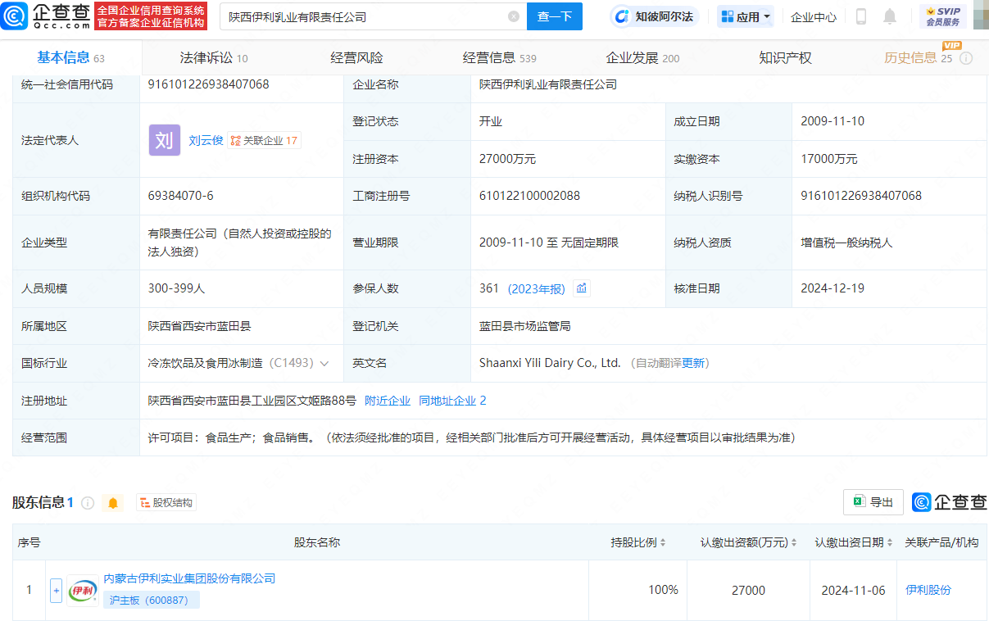This screenshot has width=989, height=621.
Task: Switch to the 经营风险 tab
Action: tap(356, 57)
